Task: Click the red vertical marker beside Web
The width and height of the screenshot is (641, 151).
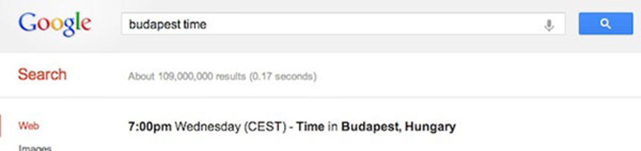Action: [x=1, y=126]
